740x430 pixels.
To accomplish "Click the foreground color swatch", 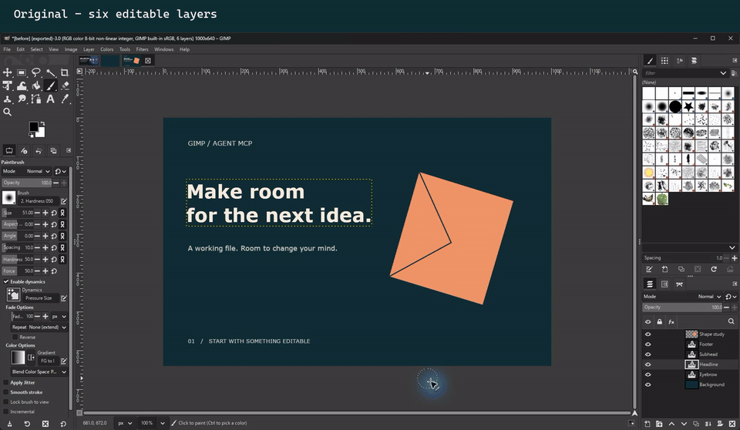I will click(33, 126).
